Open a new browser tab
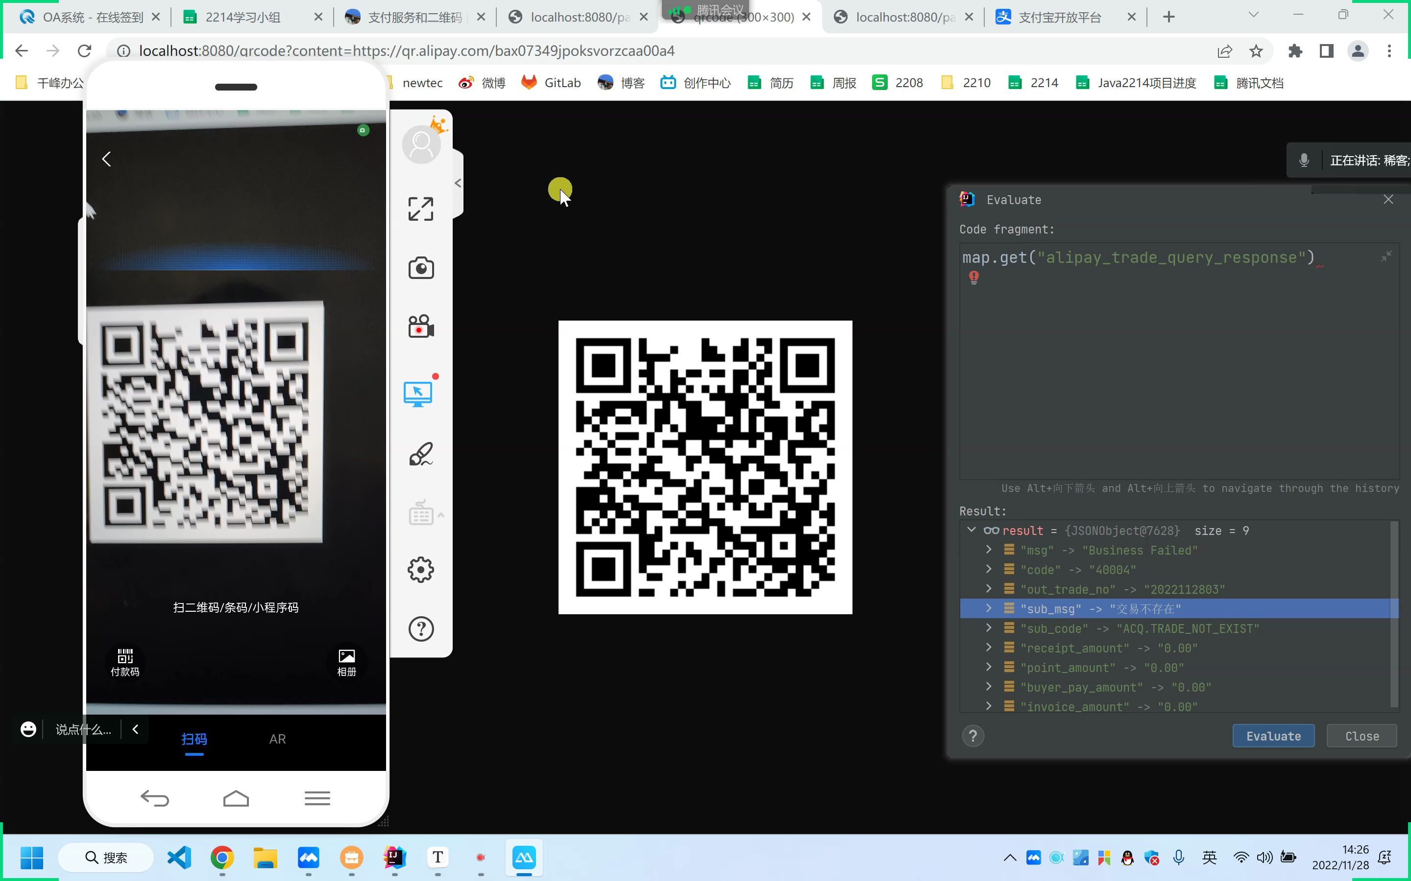This screenshot has width=1411, height=881. pyautogui.click(x=1168, y=17)
